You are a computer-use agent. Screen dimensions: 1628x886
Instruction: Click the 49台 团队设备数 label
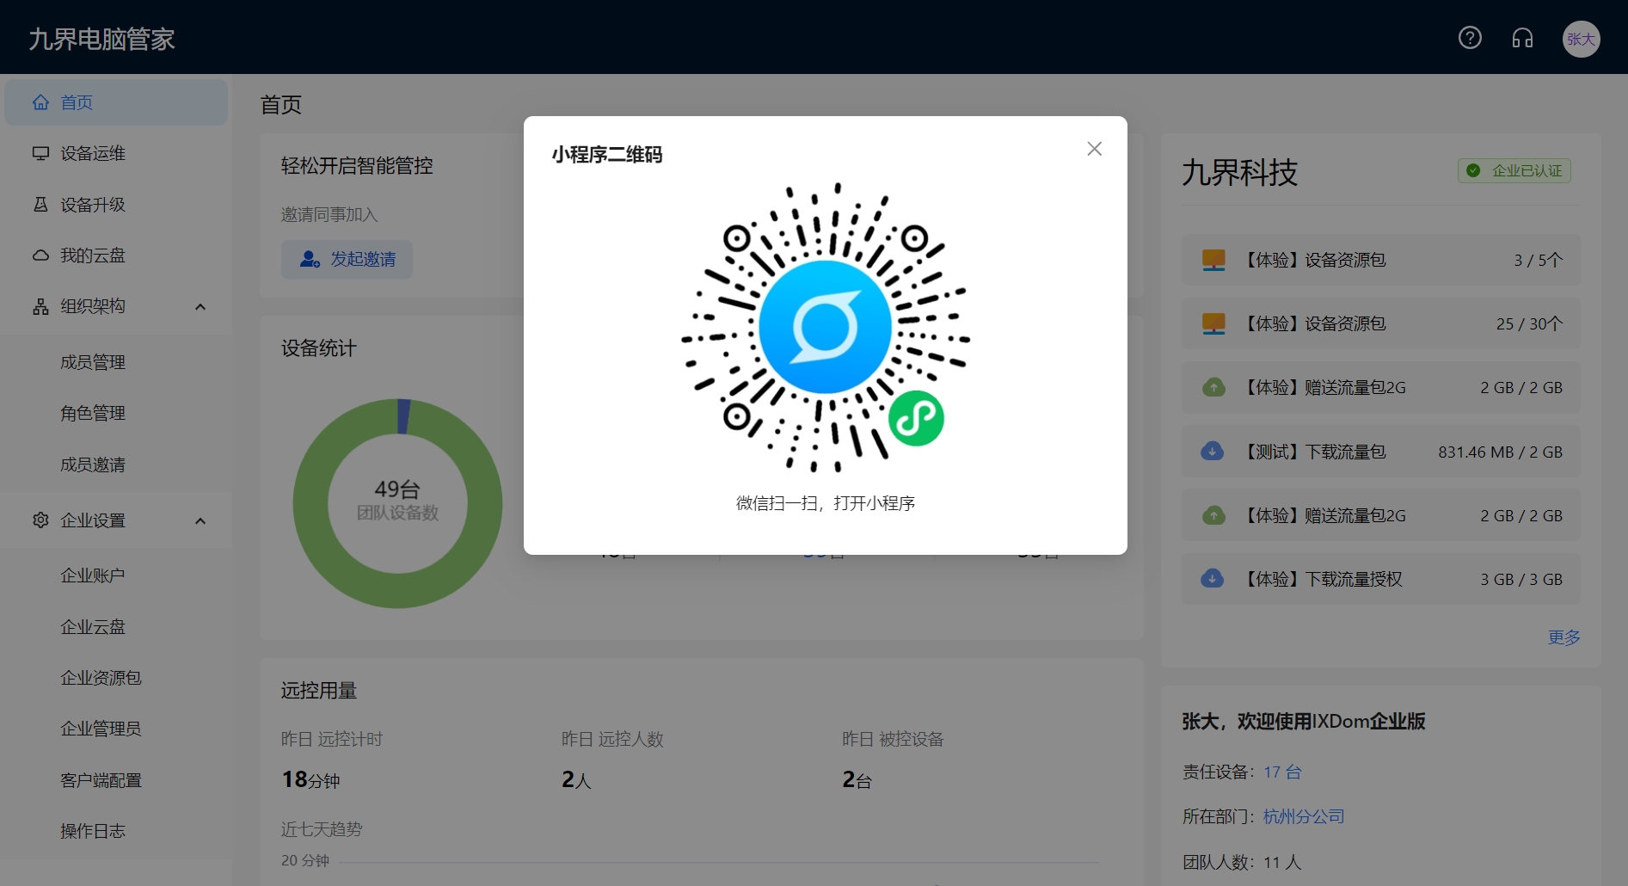pyautogui.click(x=397, y=500)
